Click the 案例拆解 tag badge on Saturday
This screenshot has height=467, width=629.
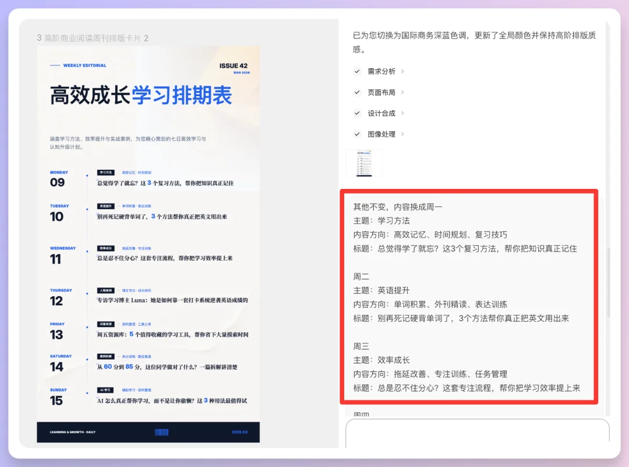pyautogui.click(x=105, y=357)
